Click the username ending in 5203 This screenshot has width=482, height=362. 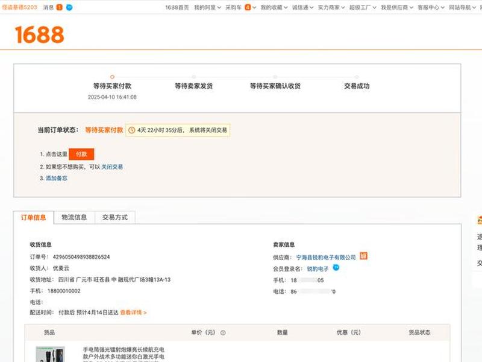19,7
